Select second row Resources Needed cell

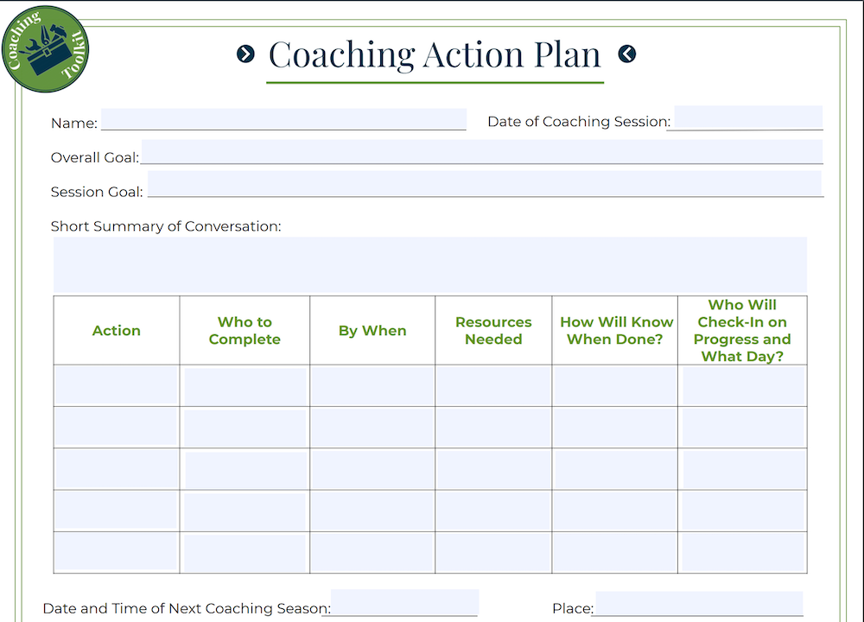(493, 428)
